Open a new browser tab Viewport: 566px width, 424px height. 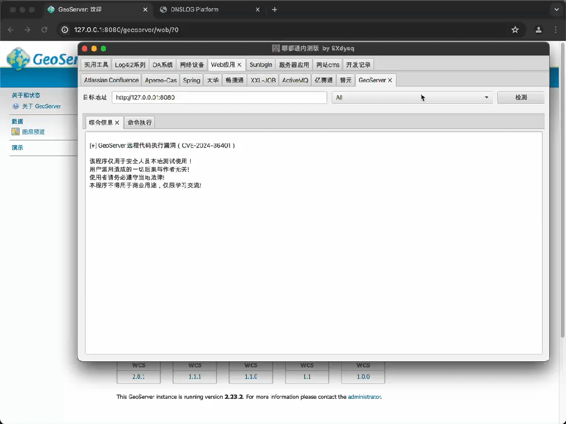click(274, 10)
